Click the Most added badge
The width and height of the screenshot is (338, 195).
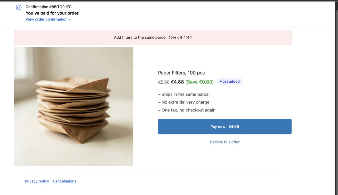[x=229, y=82]
